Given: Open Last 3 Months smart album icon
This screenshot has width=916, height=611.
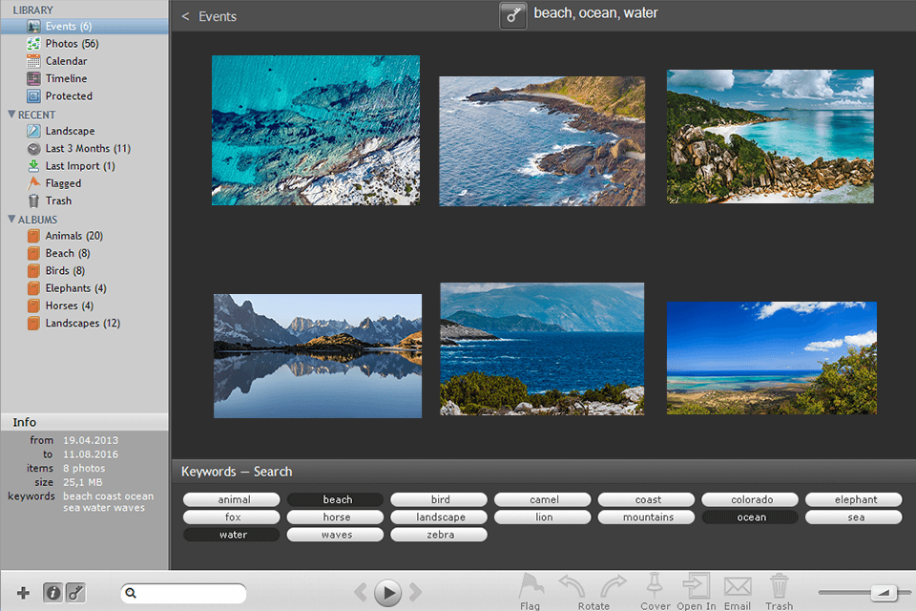Looking at the screenshot, I should 34,149.
